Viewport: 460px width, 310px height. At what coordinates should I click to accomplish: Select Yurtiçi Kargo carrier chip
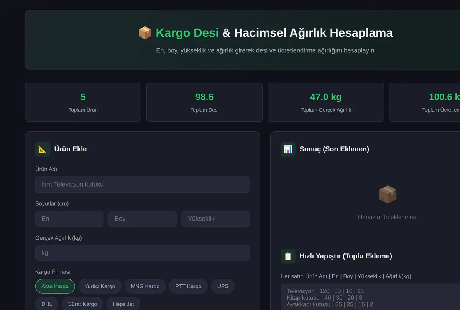click(100, 286)
